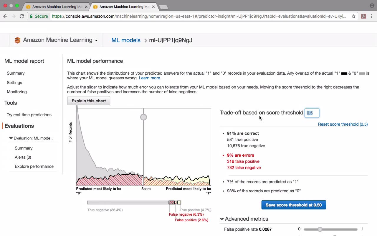Viewport: 377px width, 236px height.
Task: Click the browser back arrow
Action: [x=5, y=16]
